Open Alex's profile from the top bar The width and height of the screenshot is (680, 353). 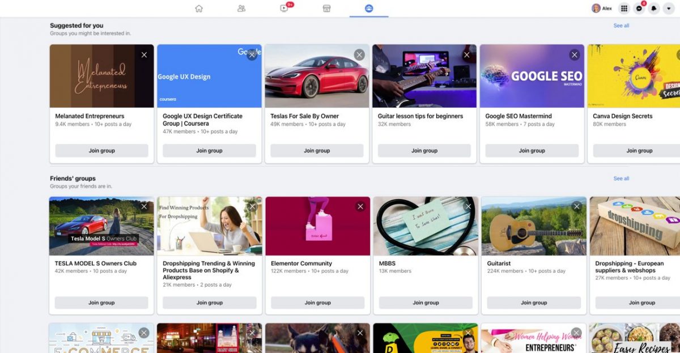(602, 8)
